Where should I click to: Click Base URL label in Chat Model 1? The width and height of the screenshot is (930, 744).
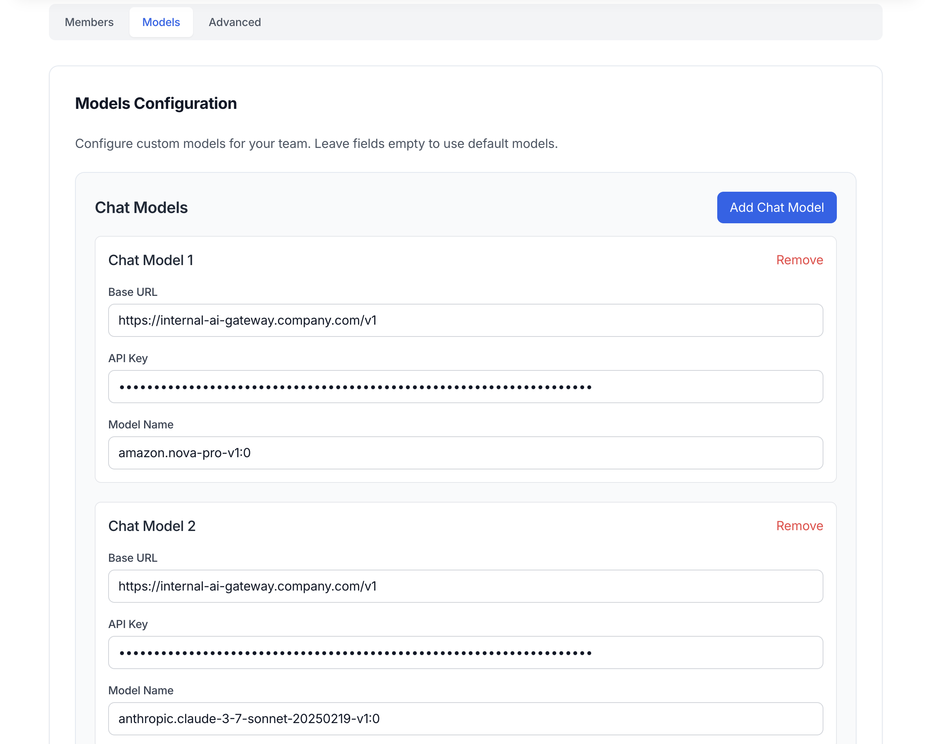[132, 292]
